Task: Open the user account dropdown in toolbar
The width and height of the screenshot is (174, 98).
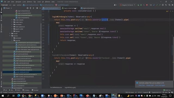Action: coord(115,5)
